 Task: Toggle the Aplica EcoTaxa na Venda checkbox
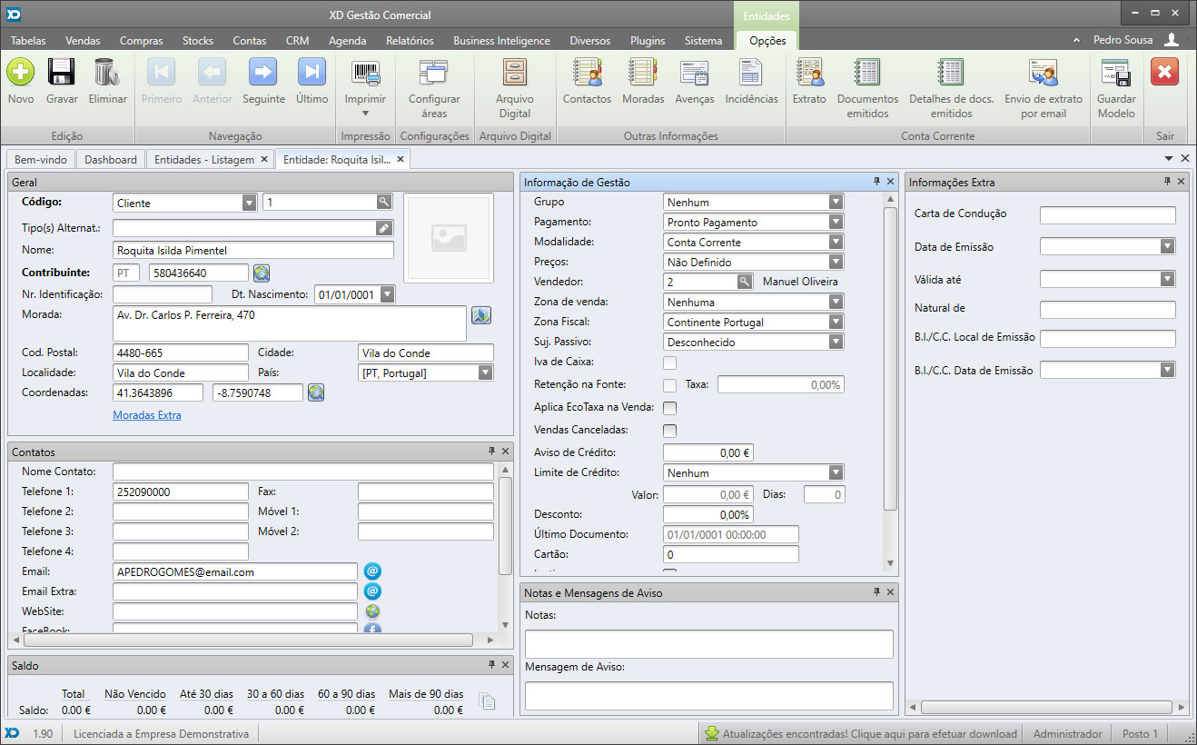tap(670, 408)
